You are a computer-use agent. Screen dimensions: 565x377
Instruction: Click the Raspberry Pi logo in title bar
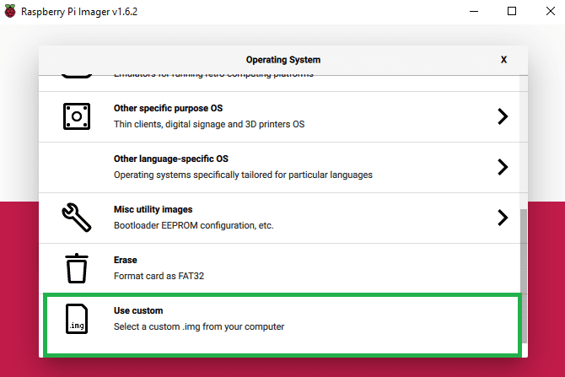click(x=10, y=11)
